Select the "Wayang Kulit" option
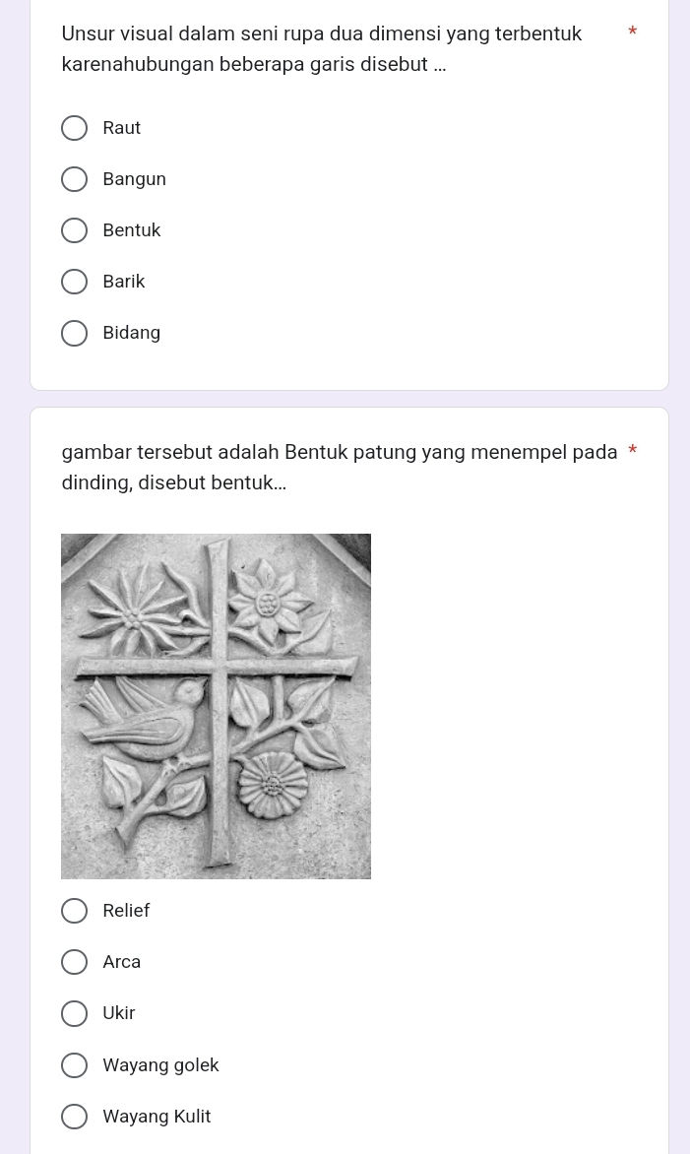 (74, 1117)
